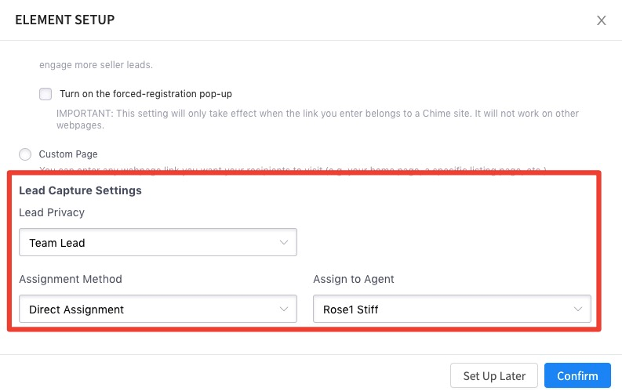This screenshot has height=391, width=622.
Task: Click the Confirm button
Action: 577,375
